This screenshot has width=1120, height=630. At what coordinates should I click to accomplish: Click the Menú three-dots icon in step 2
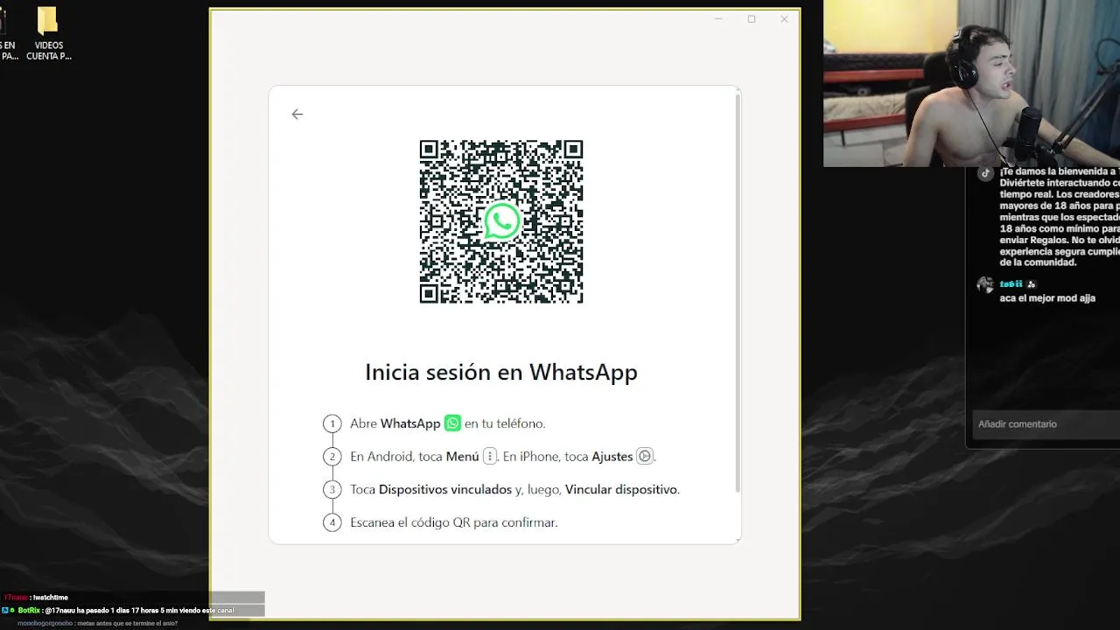click(x=490, y=456)
